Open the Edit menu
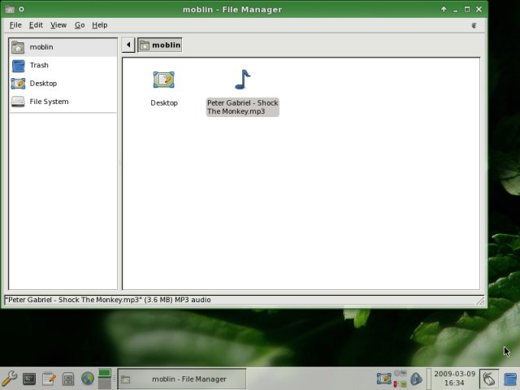520x390 pixels. click(36, 25)
